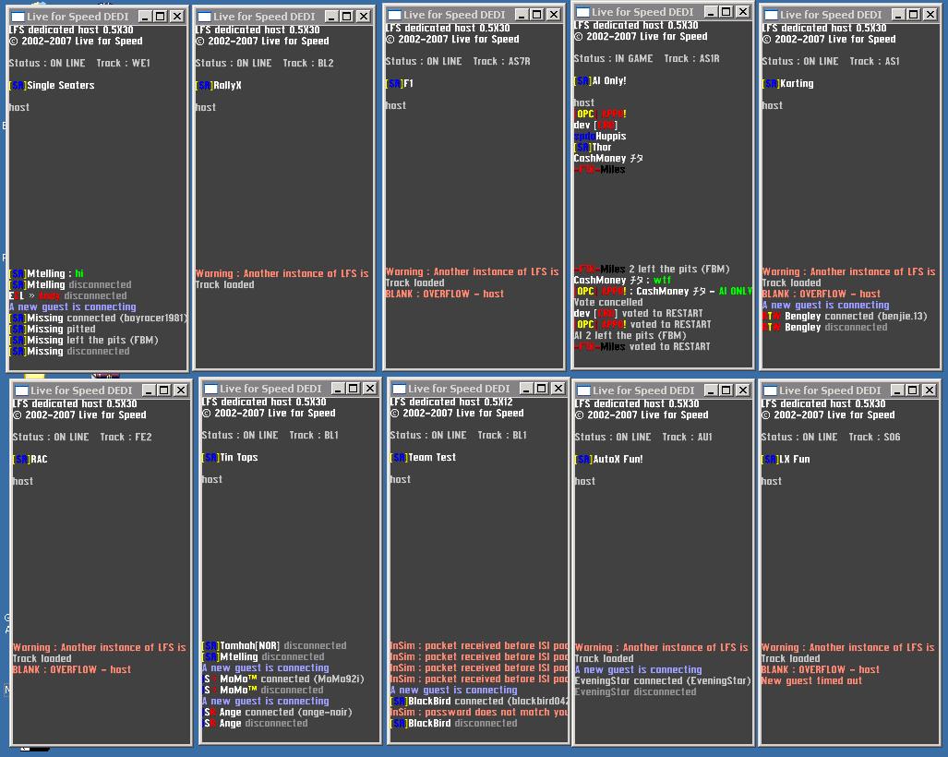Close the AutoX Fun! host window
The width and height of the screenshot is (948, 757).
tap(743, 391)
